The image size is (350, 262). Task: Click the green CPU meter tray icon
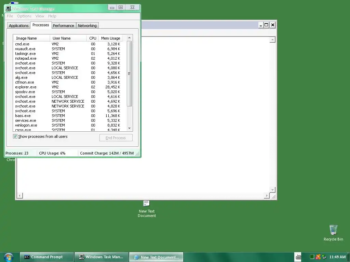click(312, 257)
